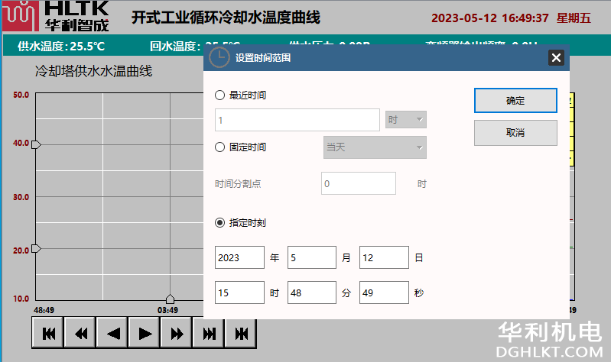Open the 时 unit dropdown
Image resolution: width=611 pixels, height=362 pixels.
coord(405,120)
